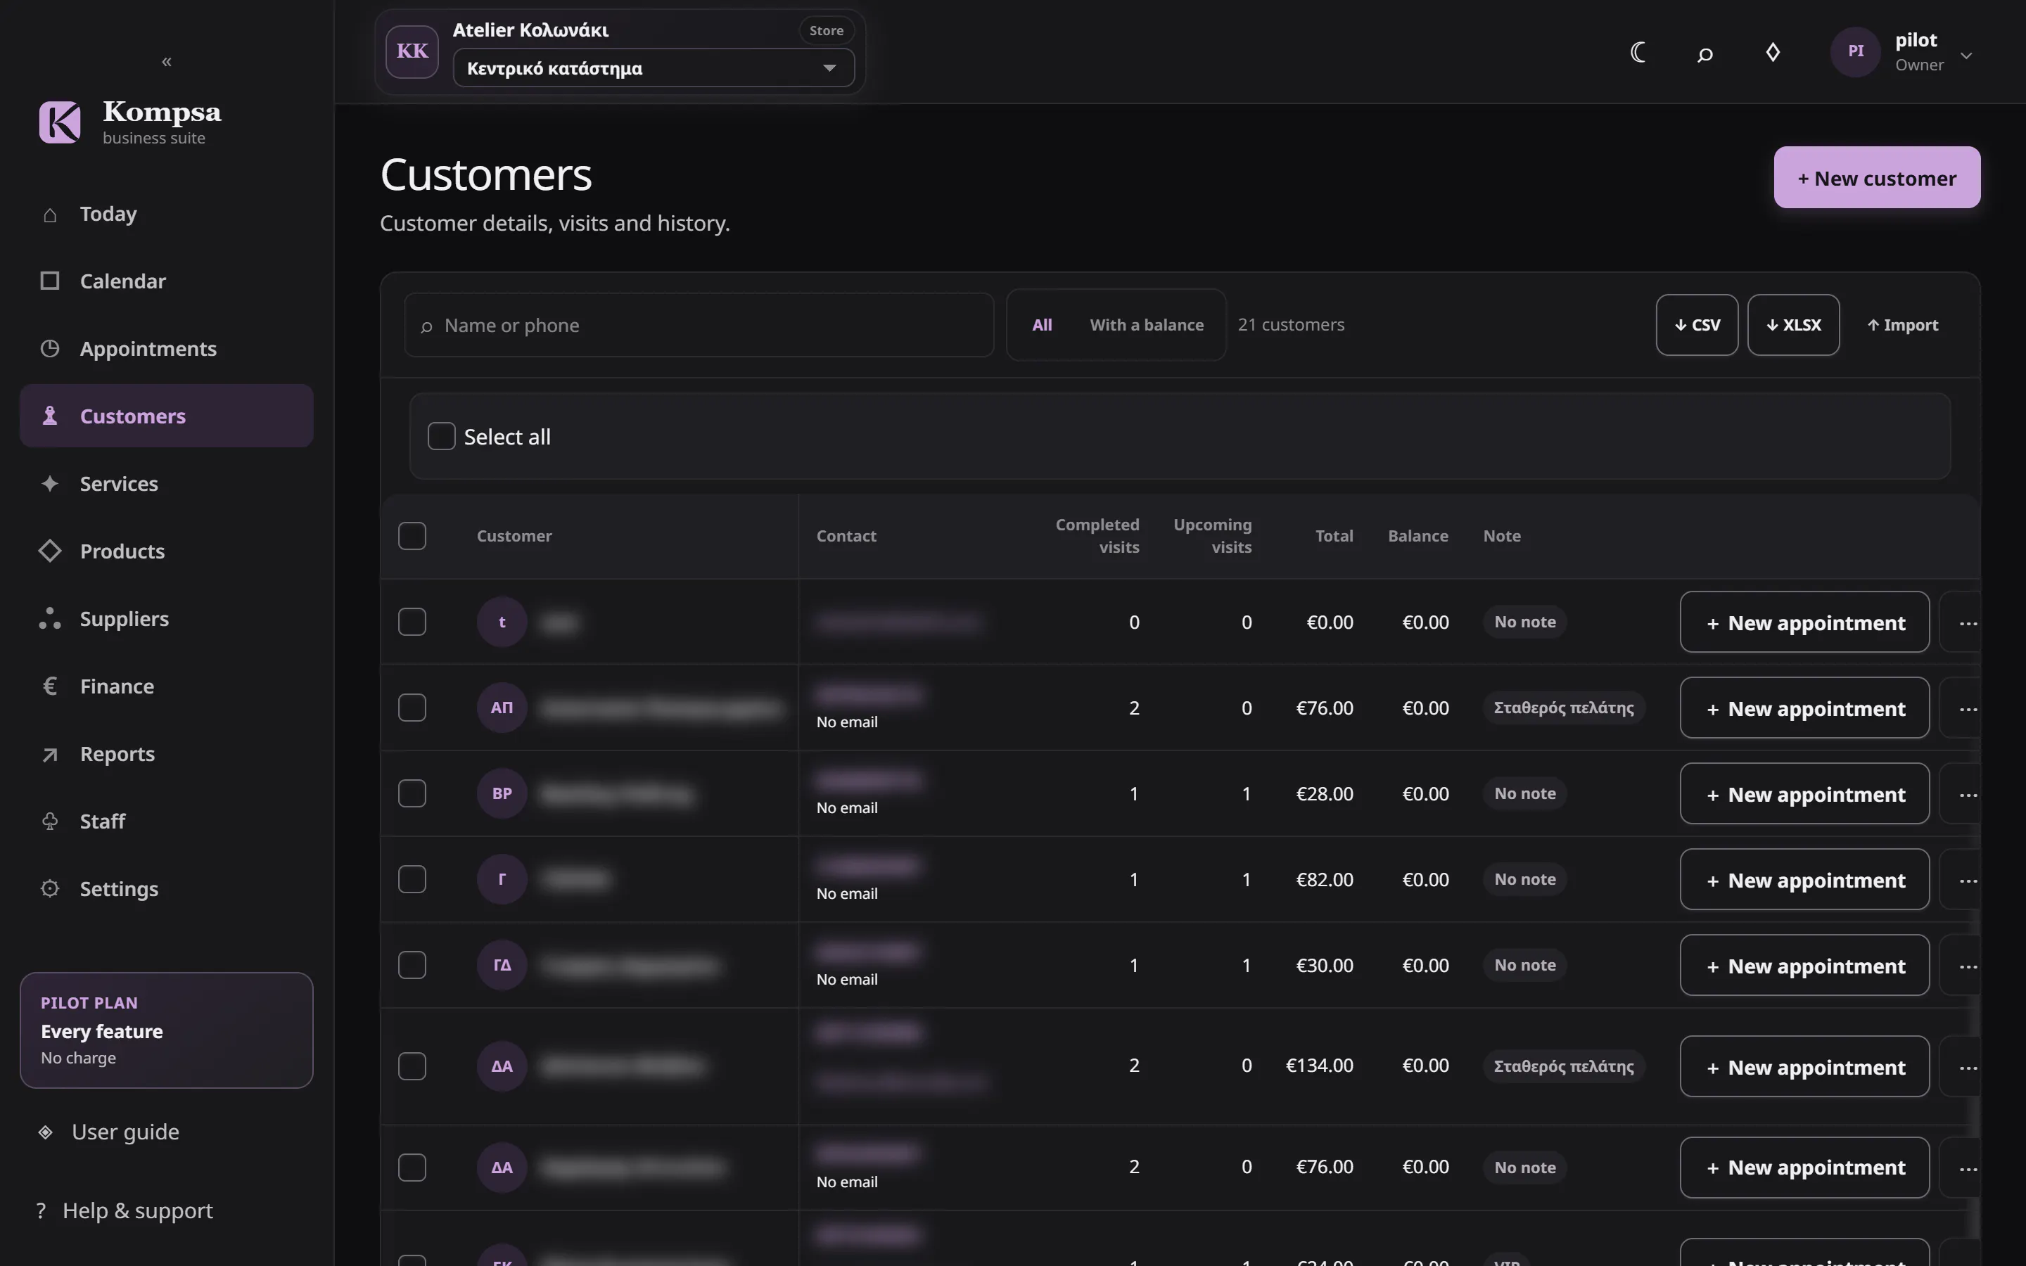This screenshot has height=1266, width=2026.
Task: Open the ΑΠ customer avatar
Action: click(x=502, y=708)
